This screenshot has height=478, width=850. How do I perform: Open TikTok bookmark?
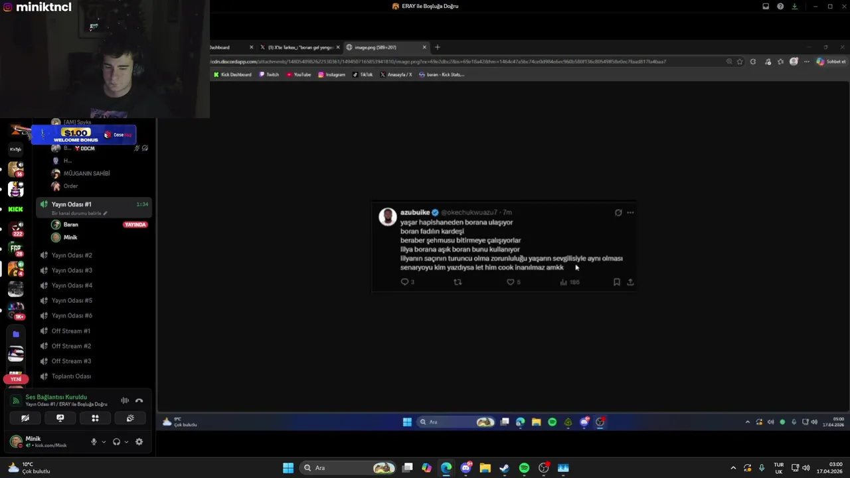(x=363, y=74)
